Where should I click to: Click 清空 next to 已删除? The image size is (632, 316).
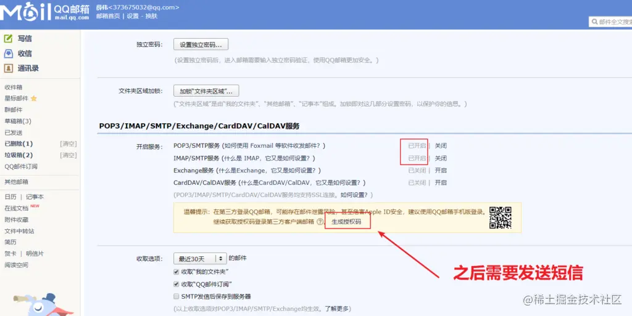click(x=68, y=144)
